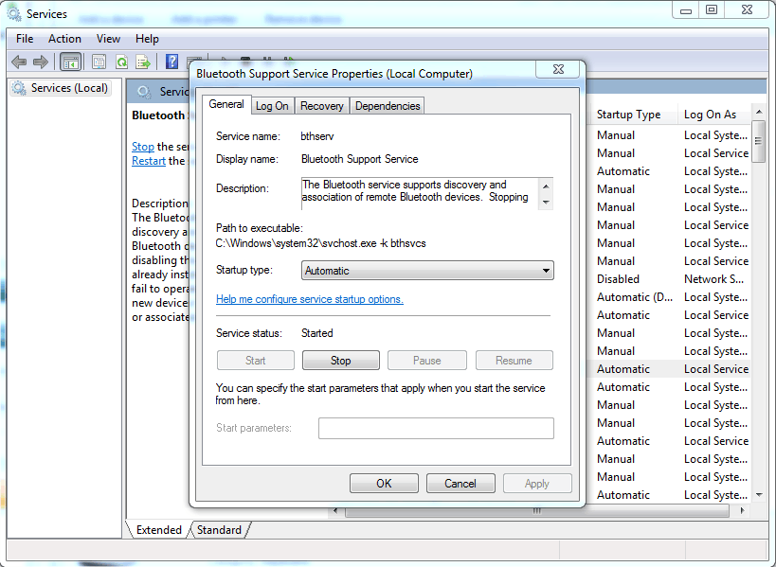Click the Stop link in the Extended pane
The width and height of the screenshot is (776, 567).
tap(143, 147)
